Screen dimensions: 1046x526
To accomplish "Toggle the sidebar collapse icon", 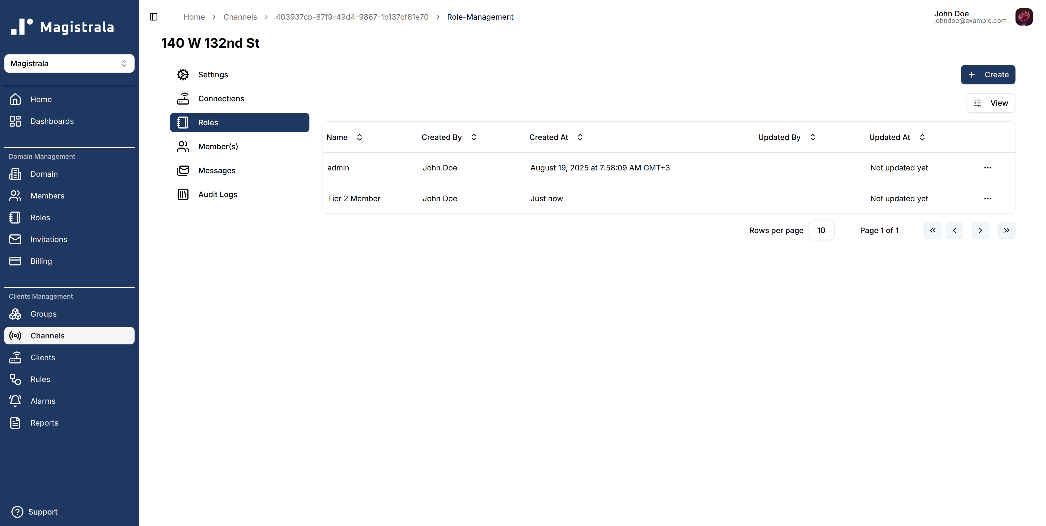I will pyautogui.click(x=153, y=17).
